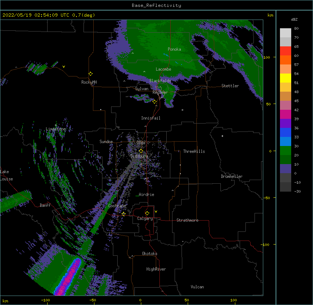Click the magenta high-reflectivity band at bottom left
Viewport: 313px width, 305px height.
click(69, 277)
